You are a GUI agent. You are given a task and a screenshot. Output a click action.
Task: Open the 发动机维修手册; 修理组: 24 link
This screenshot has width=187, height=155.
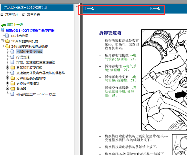[121, 92]
